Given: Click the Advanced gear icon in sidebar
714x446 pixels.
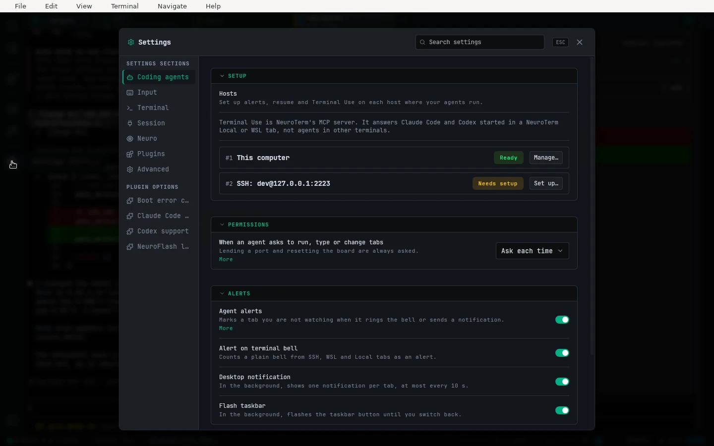Looking at the screenshot, I should coord(130,169).
